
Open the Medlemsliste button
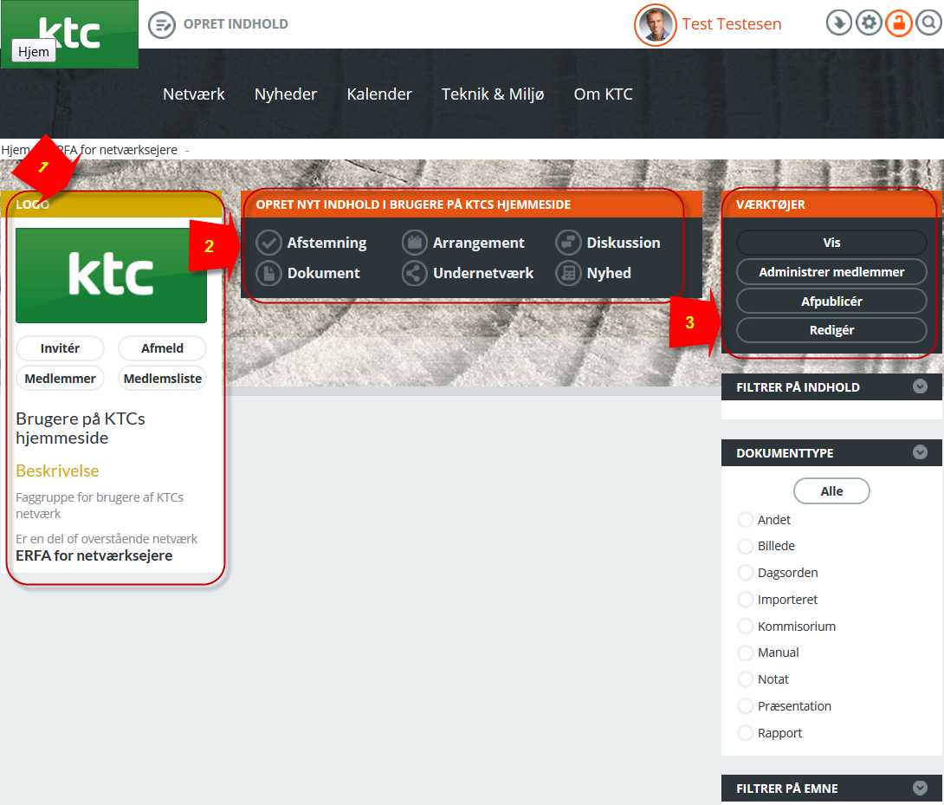[163, 379]
